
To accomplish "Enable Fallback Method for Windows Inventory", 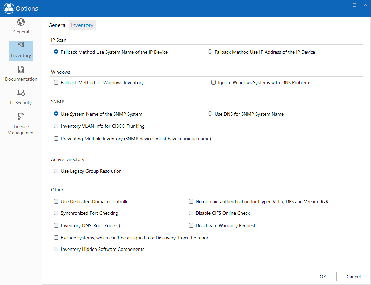I will [56, 82].
